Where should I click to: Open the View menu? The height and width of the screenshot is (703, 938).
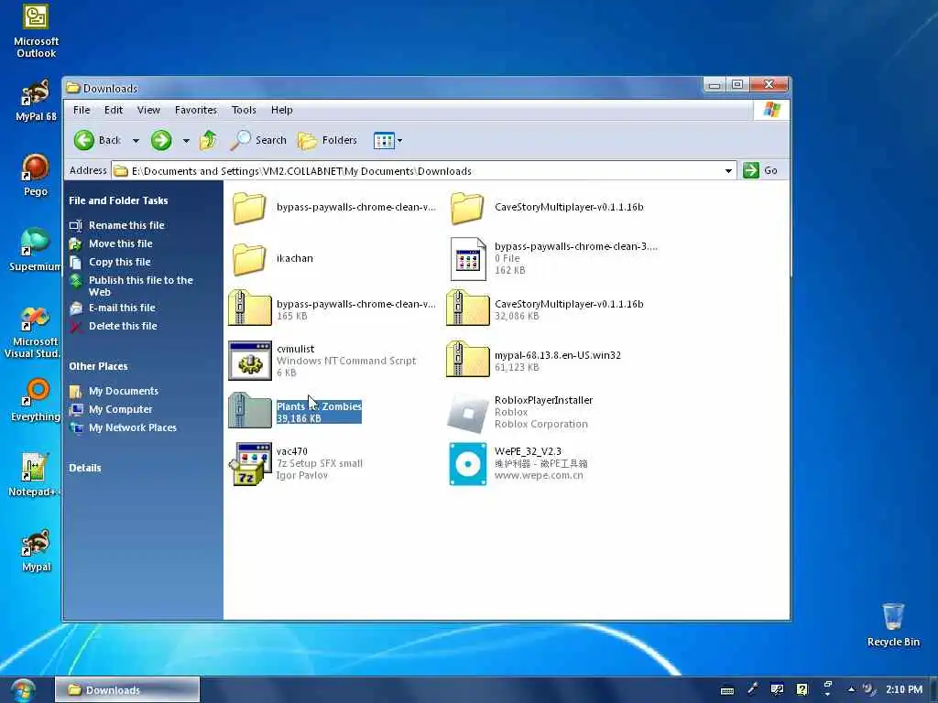148,110
